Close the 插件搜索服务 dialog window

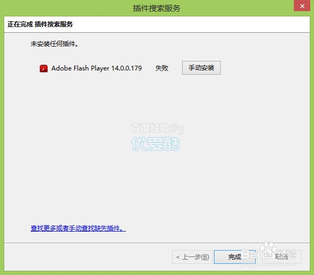click(x=302, y=6)
